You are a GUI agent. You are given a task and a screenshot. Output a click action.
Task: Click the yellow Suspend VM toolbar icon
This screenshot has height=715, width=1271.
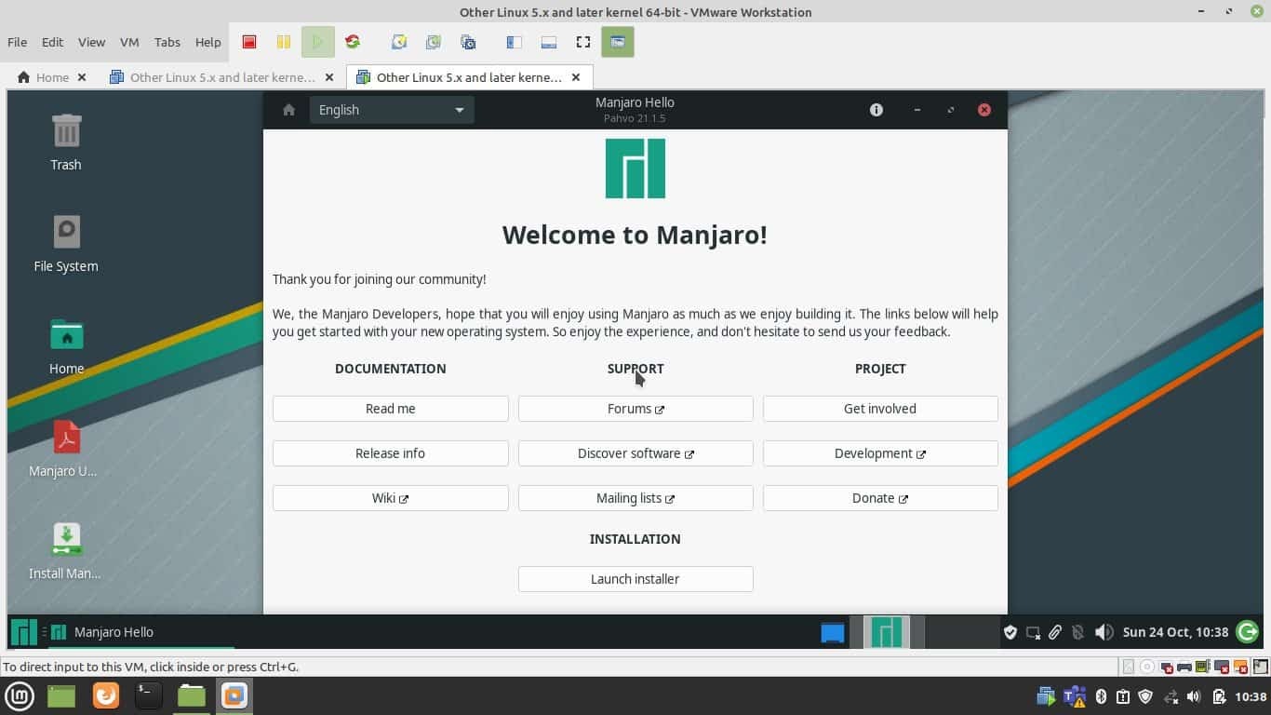coord(283,42)
